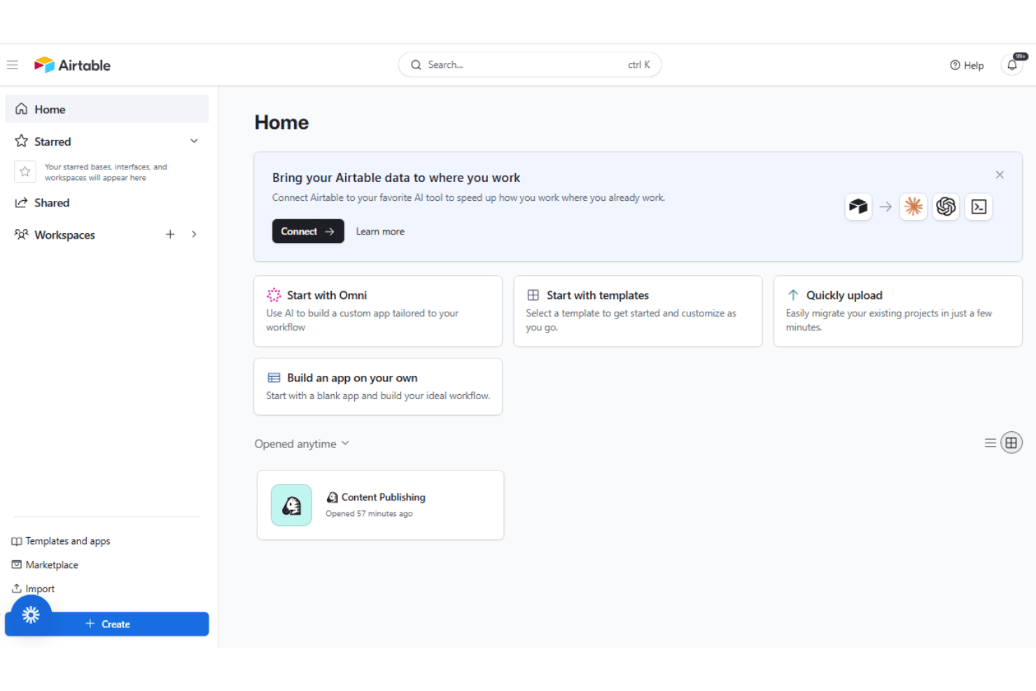The height and width of the screenshot is (691, 1036).
Task: Click the search field
Action: click(x=530, y=64)
